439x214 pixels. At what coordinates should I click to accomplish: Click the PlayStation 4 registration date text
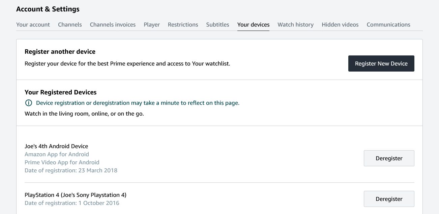pos(72,203)
